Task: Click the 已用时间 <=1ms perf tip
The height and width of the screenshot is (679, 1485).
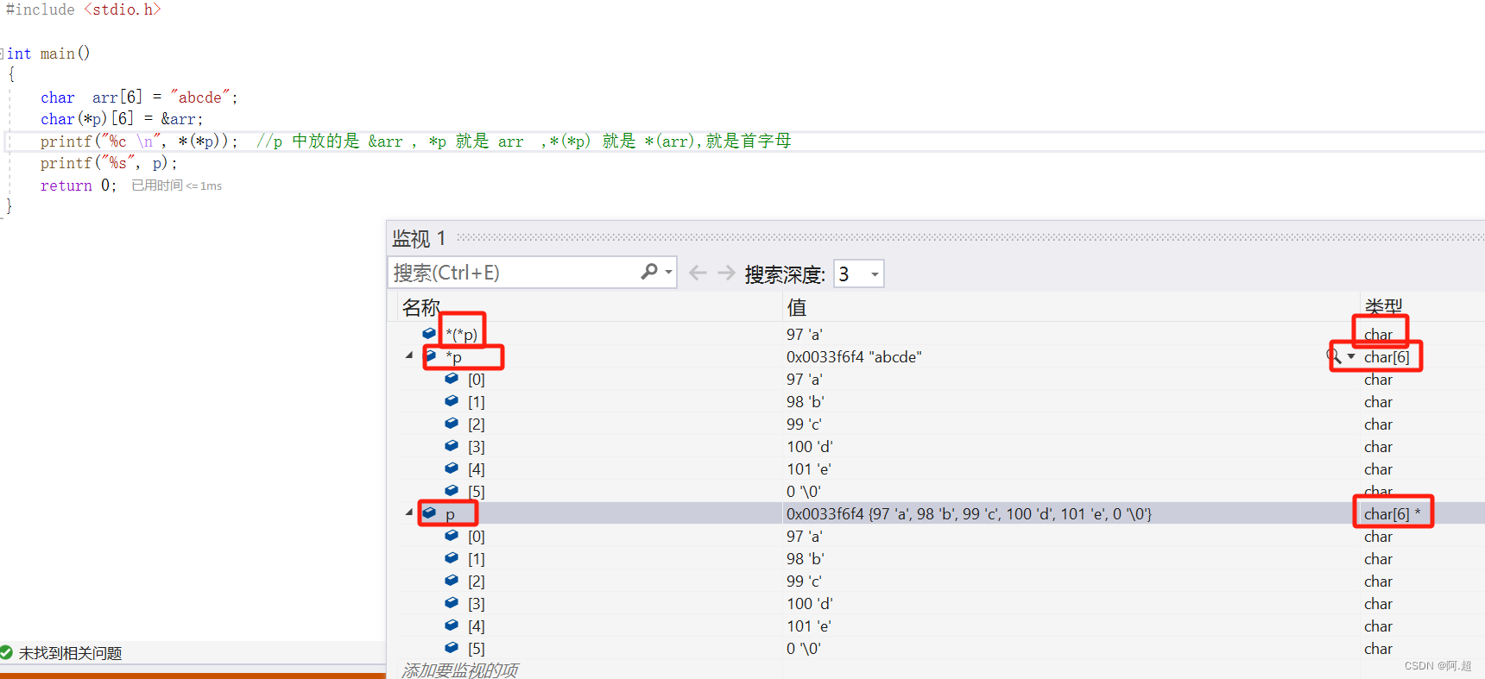Action: pyautogui.click(x=176, y=185)
